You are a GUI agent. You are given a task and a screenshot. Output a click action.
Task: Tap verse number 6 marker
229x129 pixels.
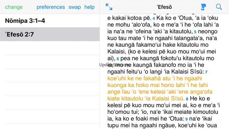point(118,59)
